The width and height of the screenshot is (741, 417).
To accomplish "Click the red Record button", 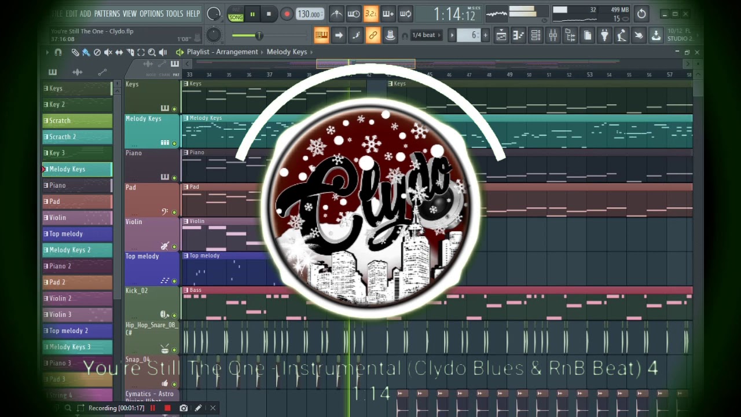I will [x=287, y=14].
